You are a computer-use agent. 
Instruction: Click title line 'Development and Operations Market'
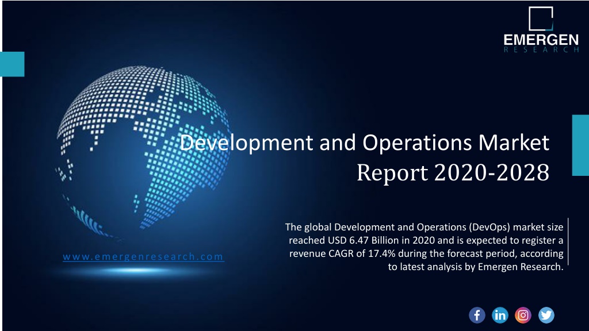click(364, 143)
